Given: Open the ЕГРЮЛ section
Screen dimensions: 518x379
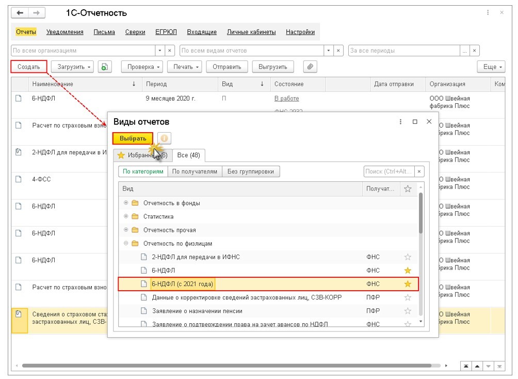Looking at the screenshot, I should tap(166, 32).
